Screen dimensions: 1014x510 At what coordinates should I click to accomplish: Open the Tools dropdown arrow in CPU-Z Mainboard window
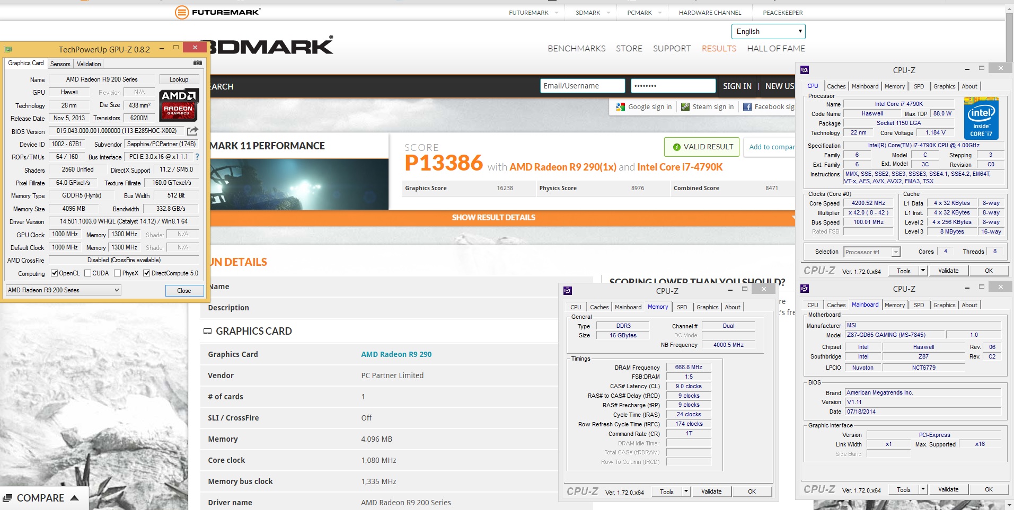(923, 489)
